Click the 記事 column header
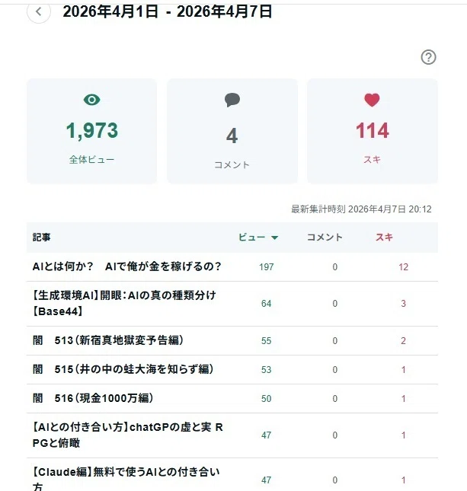The height and width of the screenshot is (491, 467). [x=41, y=238]
